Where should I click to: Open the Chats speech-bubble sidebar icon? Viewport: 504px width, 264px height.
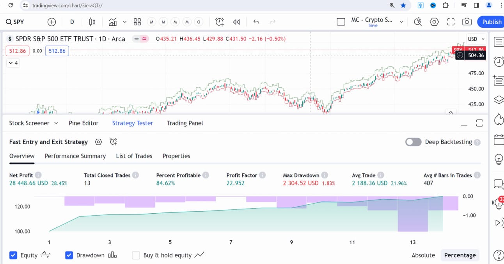(499, 184)
